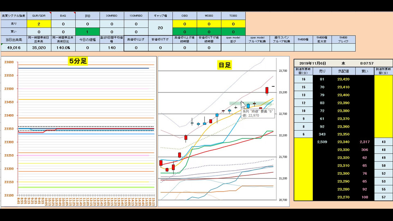Click the weekday cell 水

tap(343, 63)
